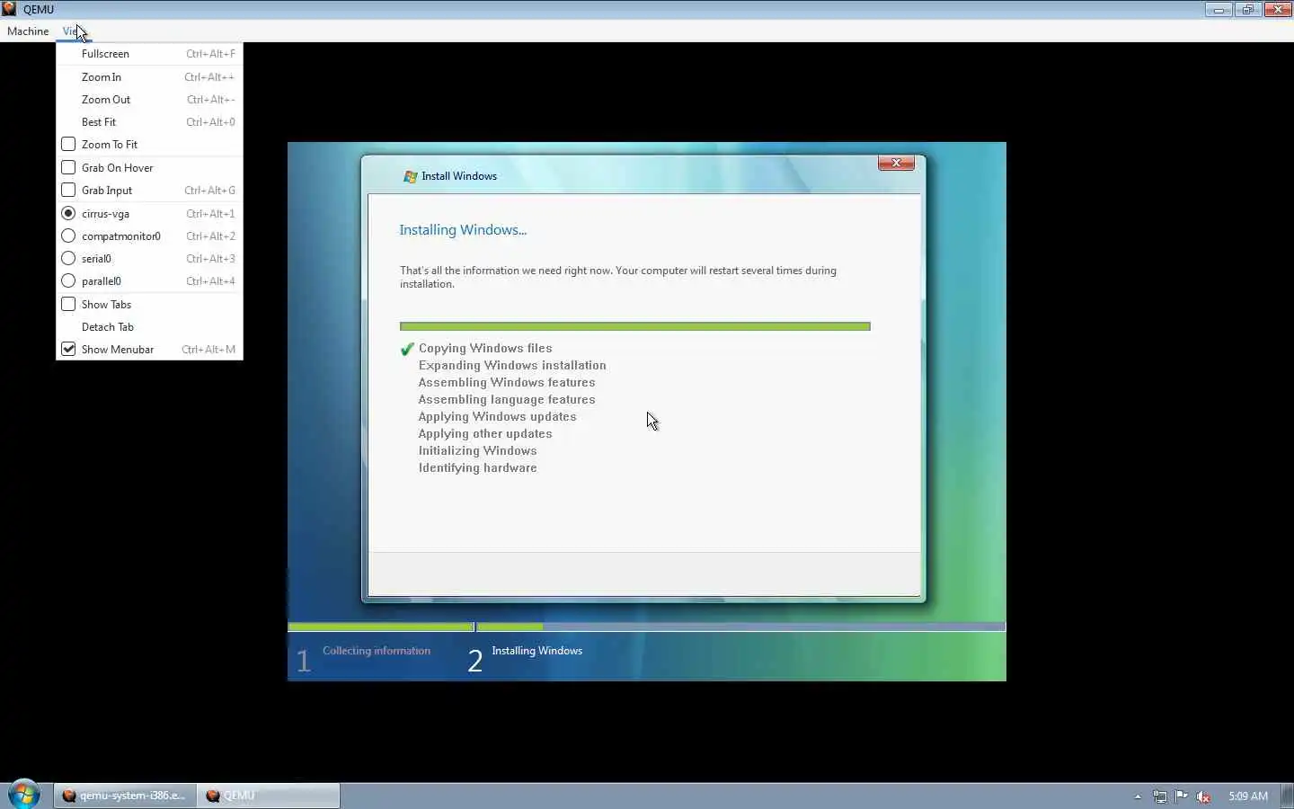
Task: Click the green installation progress bar
Action: pyautogui.click(x=635, y=326)
